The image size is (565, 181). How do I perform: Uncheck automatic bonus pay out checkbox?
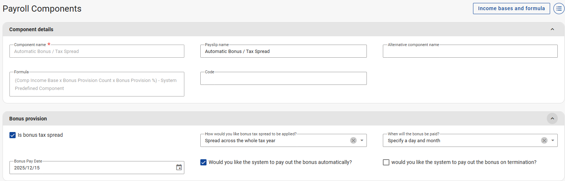(204, 163)
